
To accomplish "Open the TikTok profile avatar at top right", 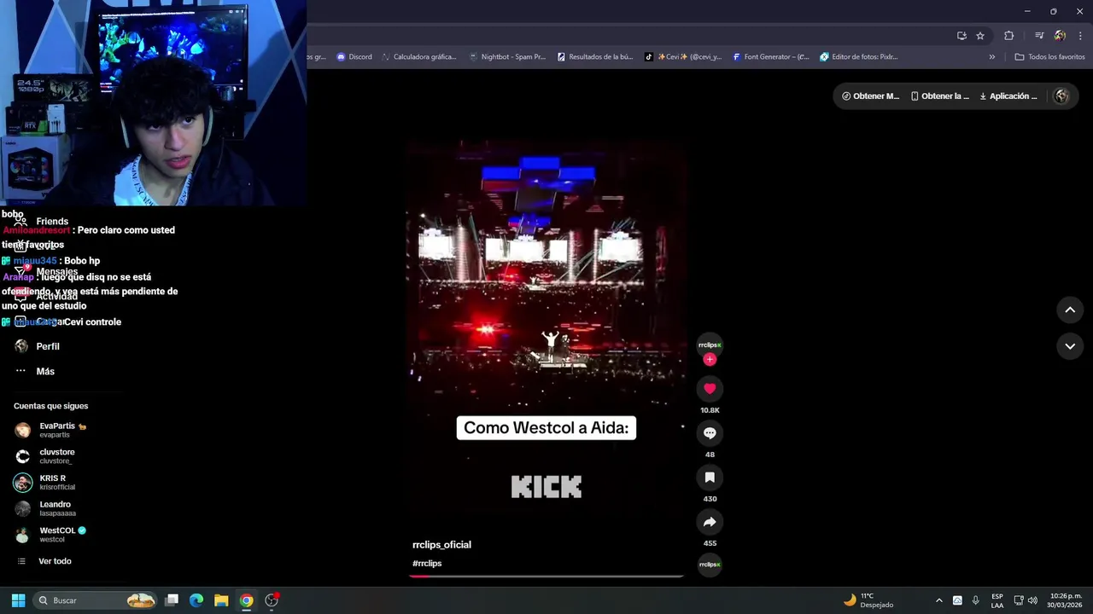I will (x=1061, y=96).
